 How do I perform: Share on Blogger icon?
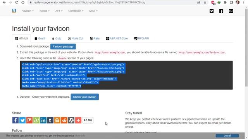57,120
